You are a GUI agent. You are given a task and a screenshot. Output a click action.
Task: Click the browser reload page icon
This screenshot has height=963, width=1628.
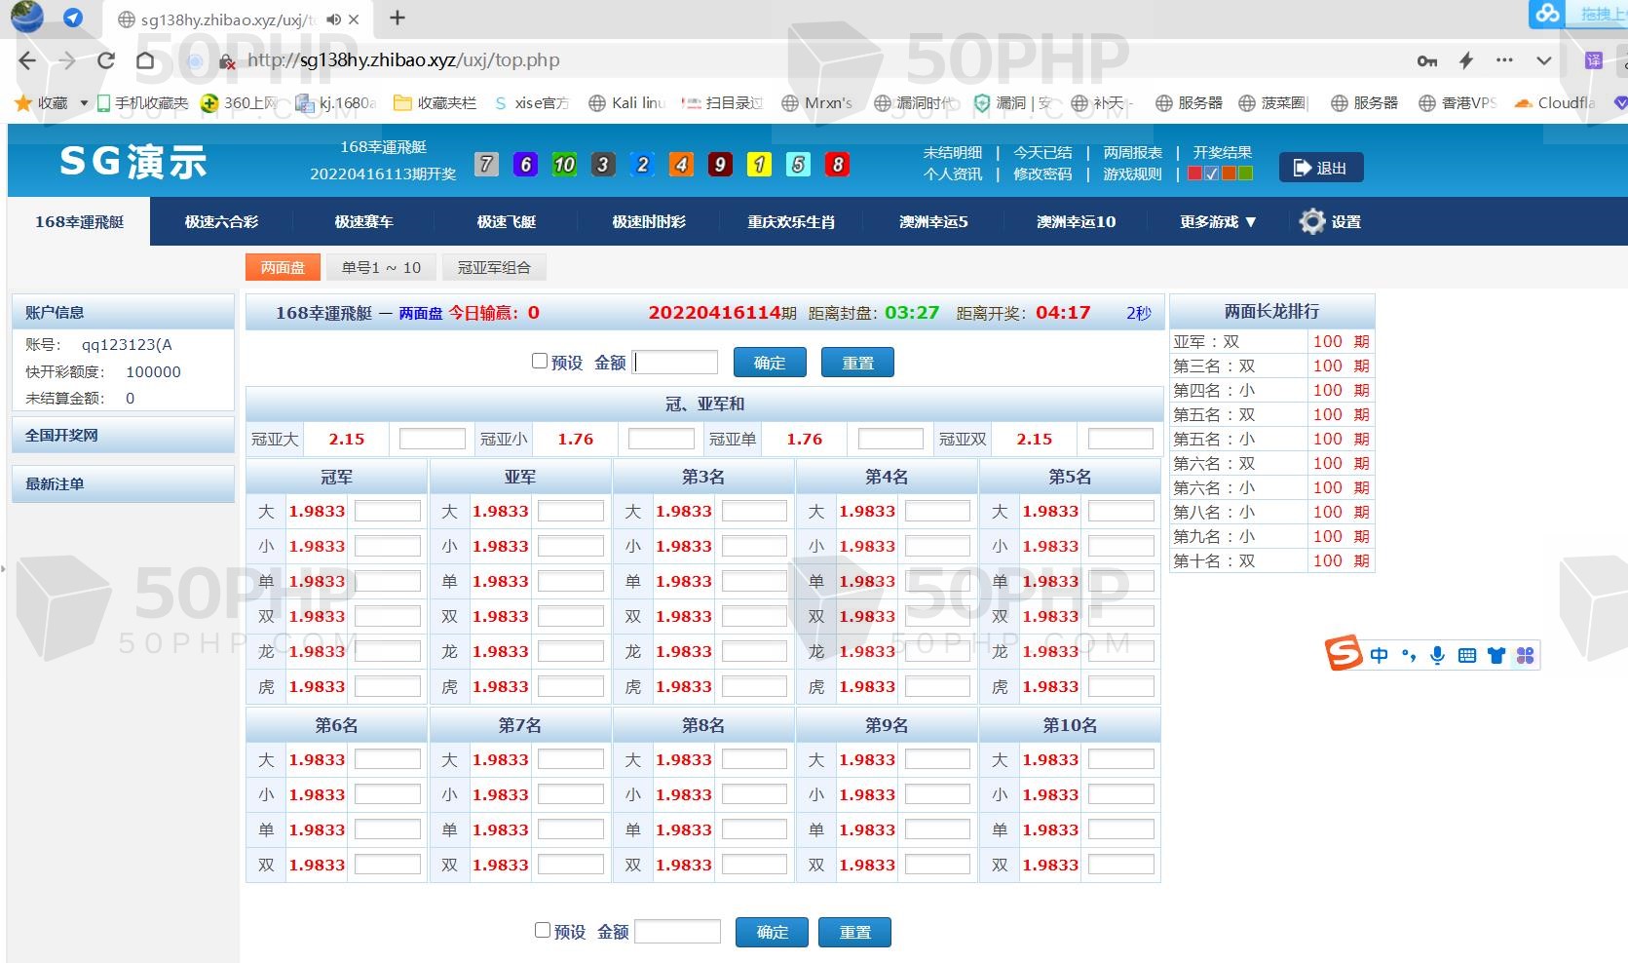coord(106,60)
